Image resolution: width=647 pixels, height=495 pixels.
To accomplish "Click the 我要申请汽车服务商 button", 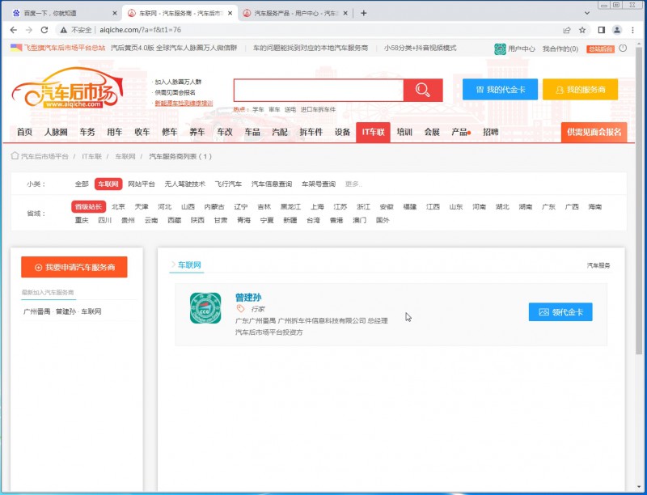I will pos(74,267).
